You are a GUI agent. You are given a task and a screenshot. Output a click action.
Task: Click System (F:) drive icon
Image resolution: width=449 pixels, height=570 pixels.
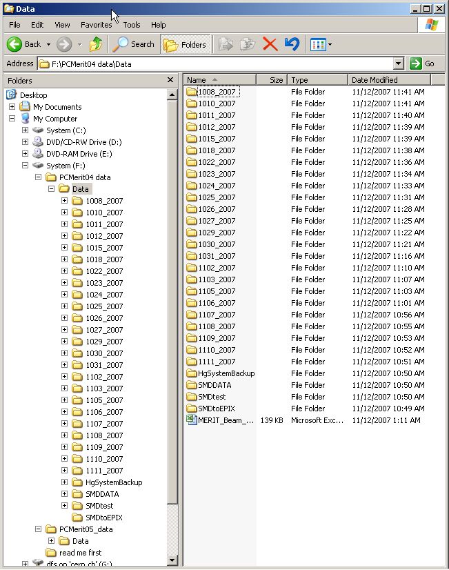click(x=38, y=166)
